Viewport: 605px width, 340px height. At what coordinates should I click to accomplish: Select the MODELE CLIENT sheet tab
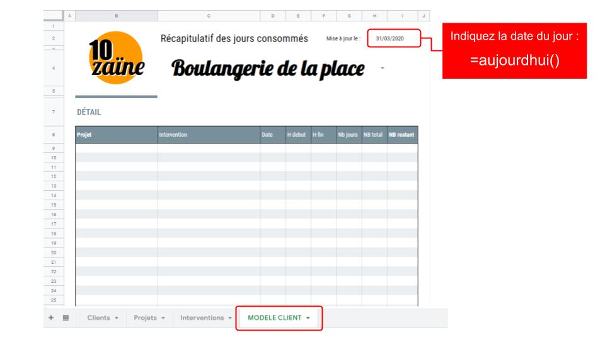(274, 317)
